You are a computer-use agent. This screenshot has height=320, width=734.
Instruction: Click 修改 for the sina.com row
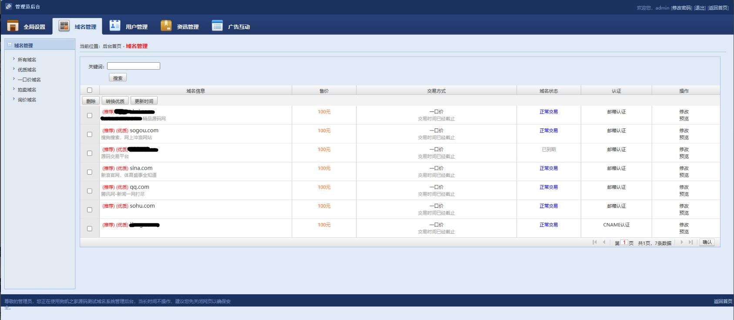point(684,168)
